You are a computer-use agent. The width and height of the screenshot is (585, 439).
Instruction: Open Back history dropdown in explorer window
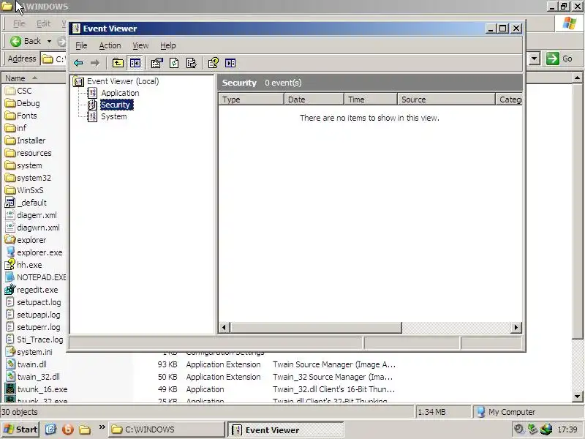pyautogui.click(x=49, y=41)
